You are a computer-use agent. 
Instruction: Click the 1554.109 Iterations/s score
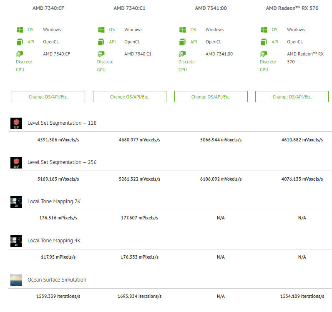302,296
